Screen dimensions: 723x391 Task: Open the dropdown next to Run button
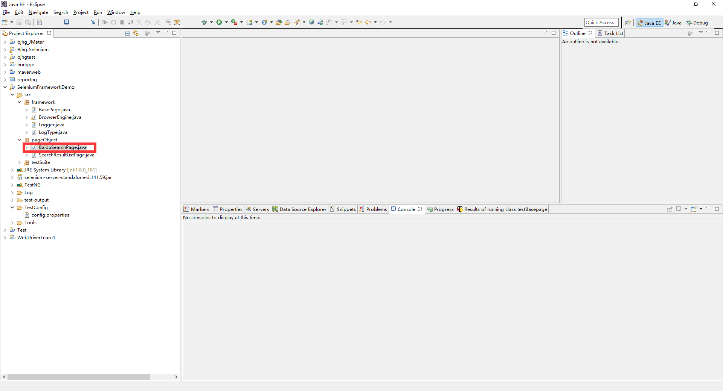pyautogui.click(x=226, y=23)
